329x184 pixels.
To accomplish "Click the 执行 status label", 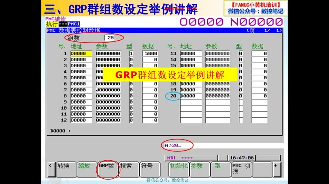I will (x=52, y=24).
